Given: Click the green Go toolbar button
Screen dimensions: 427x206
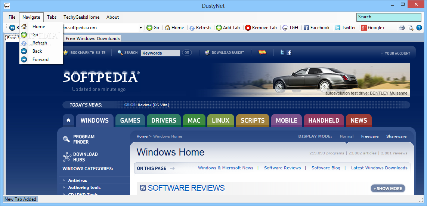Looking at the screenshot, I should click(153, 28).
